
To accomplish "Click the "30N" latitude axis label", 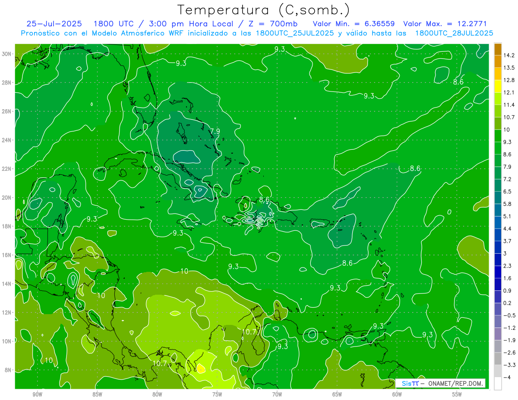I will (x=7, y=54).
